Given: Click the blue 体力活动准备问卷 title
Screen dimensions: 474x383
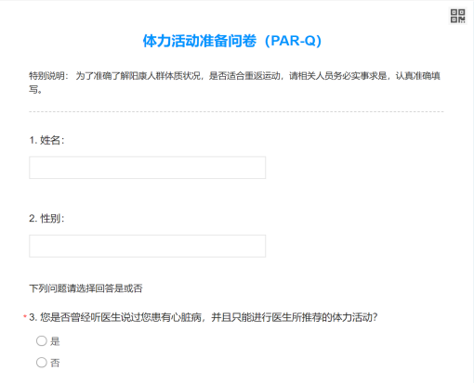Looking at the screenshot, I should pyautogui.click(x=200, y=41).
